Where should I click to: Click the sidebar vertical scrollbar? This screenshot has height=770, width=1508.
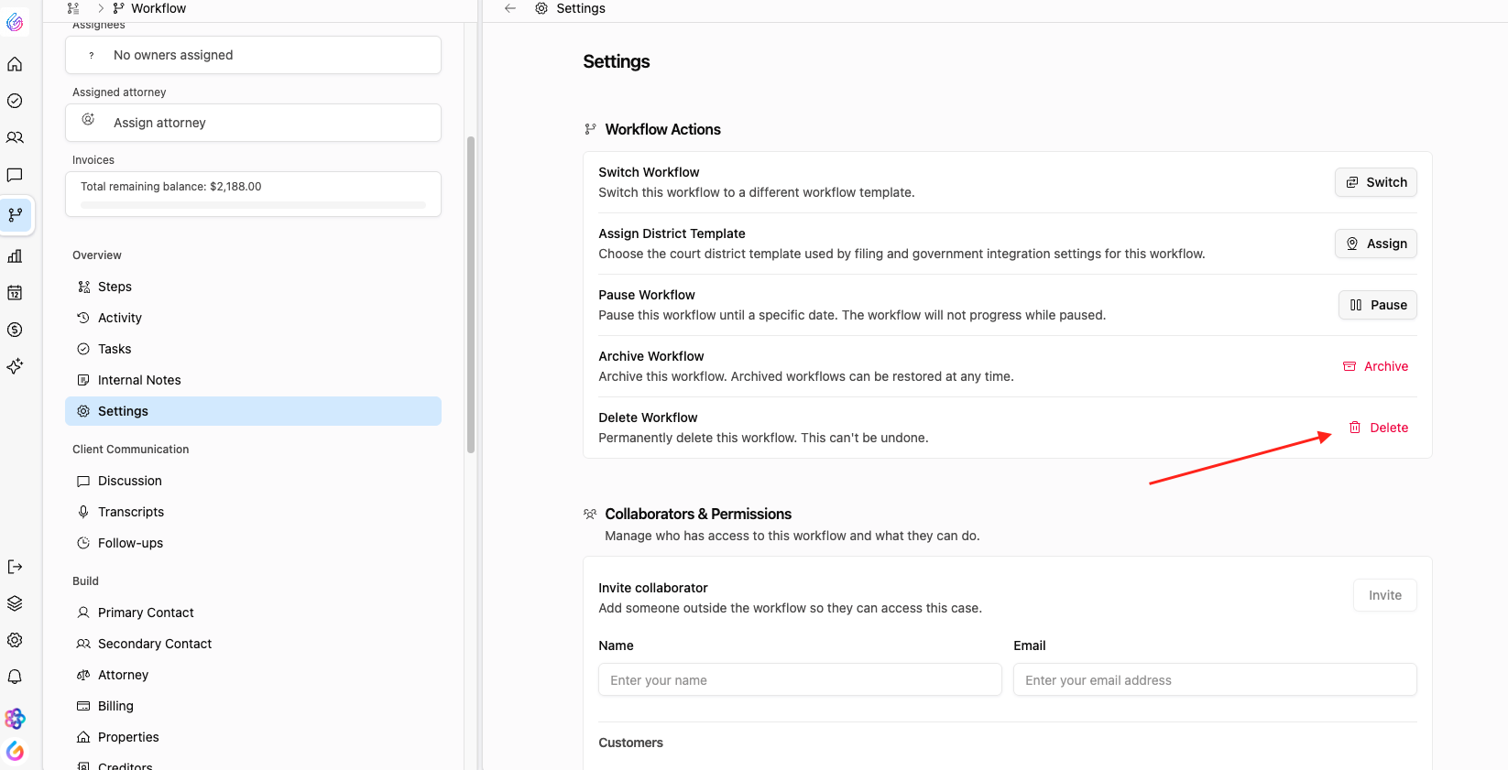(471, 295)
